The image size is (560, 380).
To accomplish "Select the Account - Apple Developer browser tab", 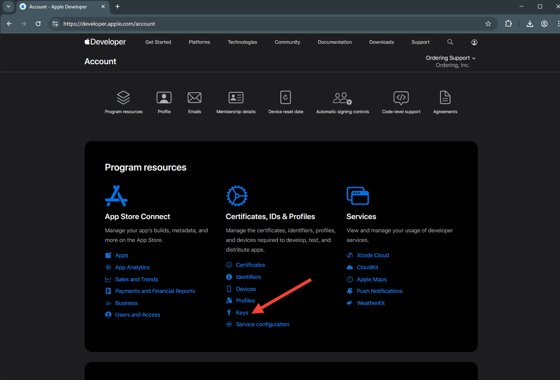I will (62, 6).
